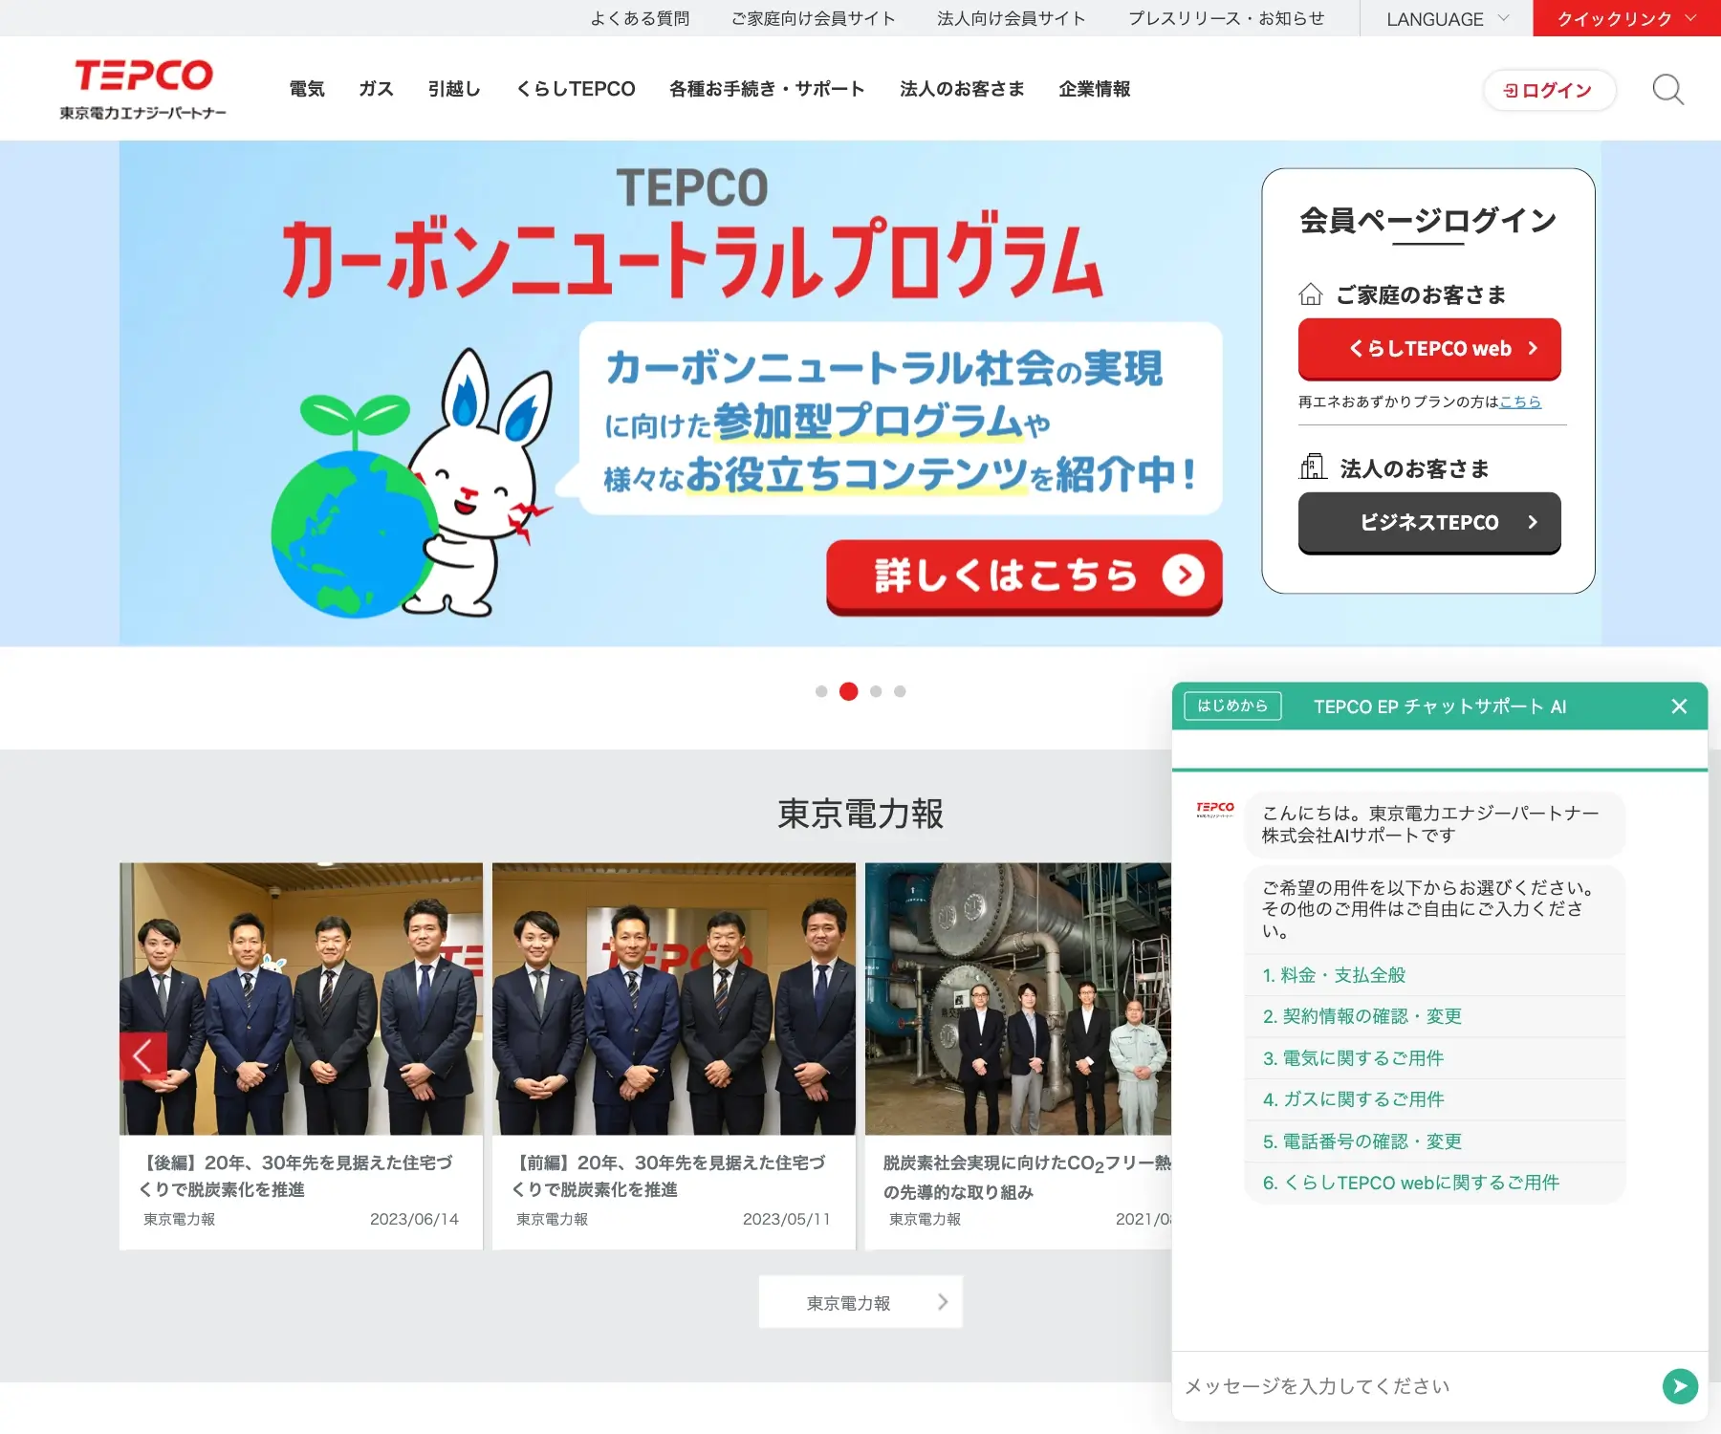Click the building icon beside 法人のお客さま
The image size is (1721, 1434).
(x=1315, y=466)
